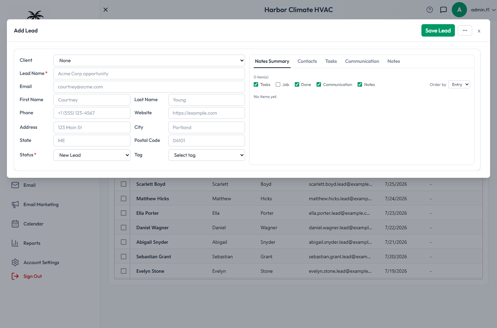Toggle the Notes filter checkbox
The width and height of the screenshot is (497, 328).
click(360, 85)
